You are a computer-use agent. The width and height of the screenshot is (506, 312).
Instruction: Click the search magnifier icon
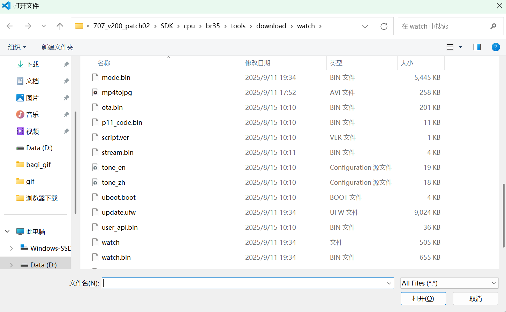point(493,26)
